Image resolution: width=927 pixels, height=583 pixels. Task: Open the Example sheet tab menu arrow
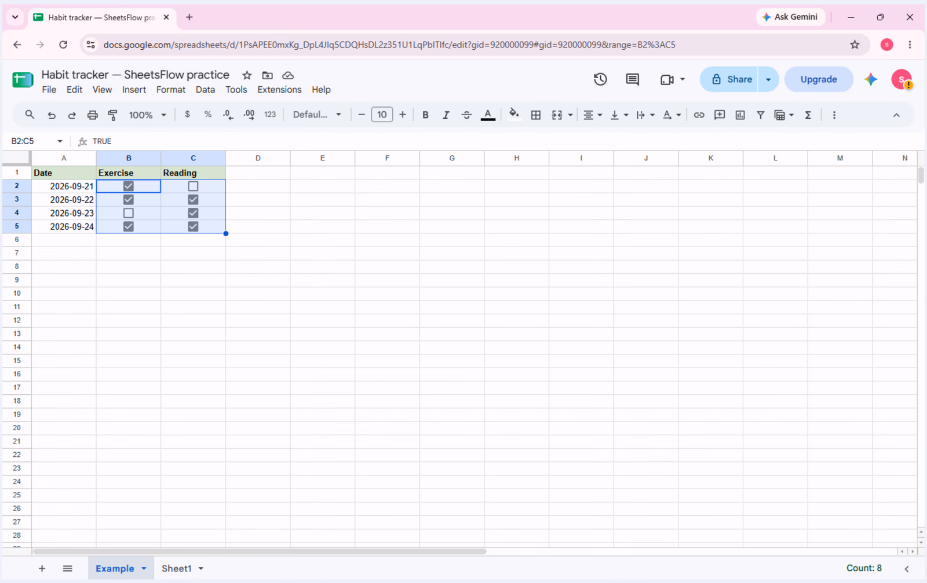144,569
